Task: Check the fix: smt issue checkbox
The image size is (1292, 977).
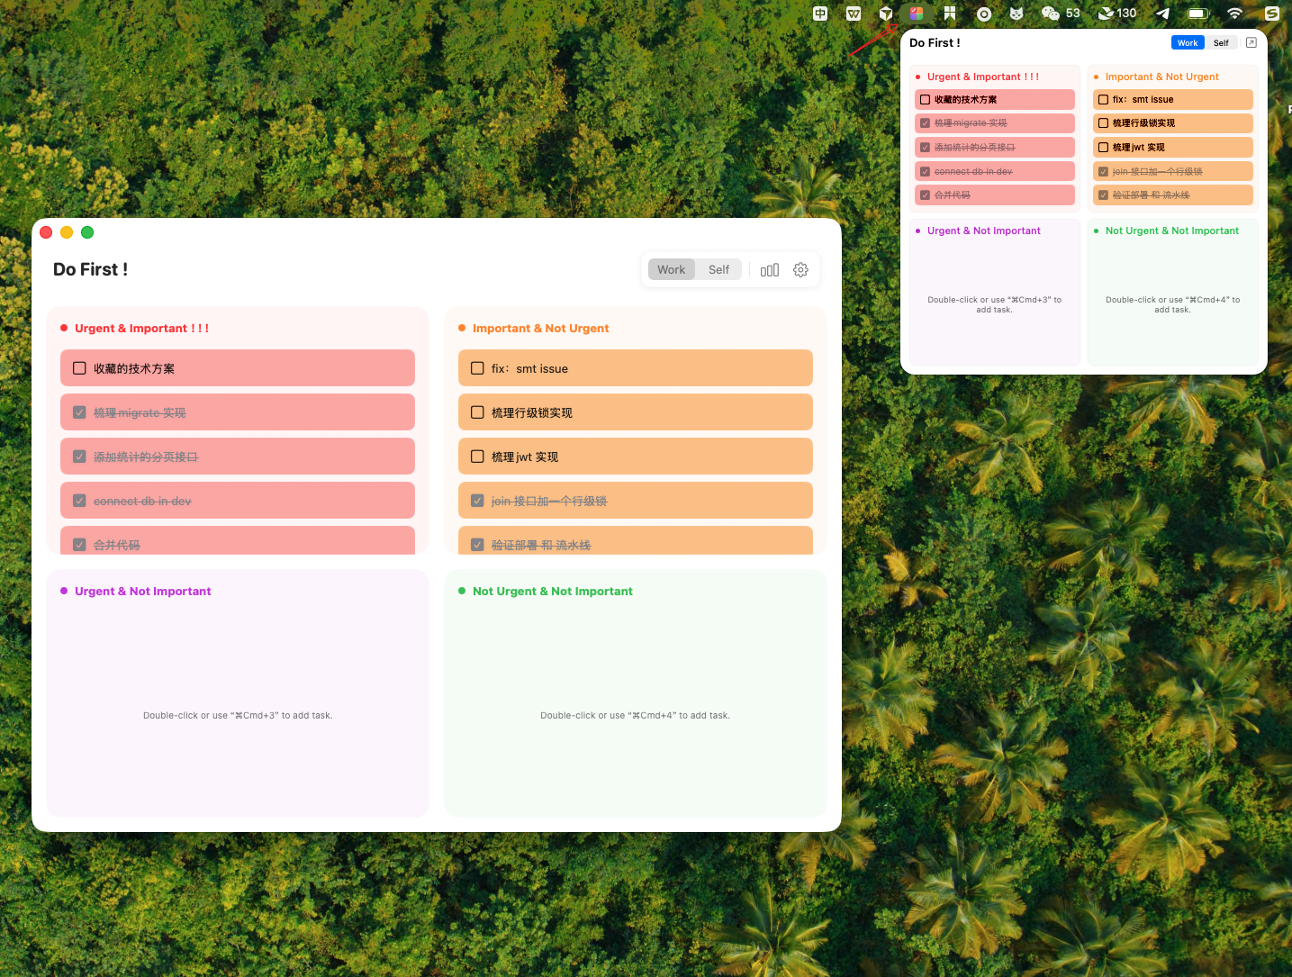Action: tap(476, 367)
